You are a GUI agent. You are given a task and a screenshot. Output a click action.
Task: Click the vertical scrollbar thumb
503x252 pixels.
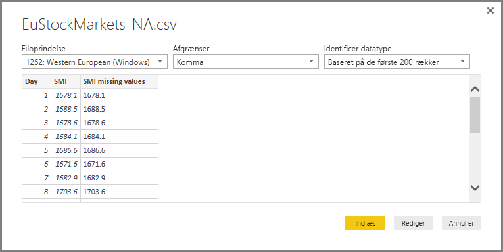(475, 115)
